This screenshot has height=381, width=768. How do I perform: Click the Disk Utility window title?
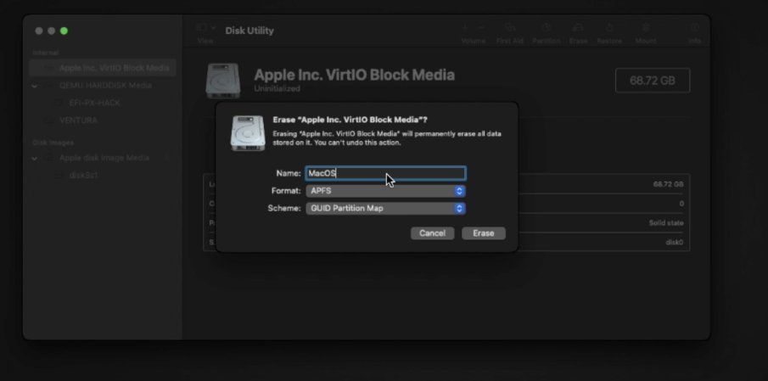coord(249,31)
